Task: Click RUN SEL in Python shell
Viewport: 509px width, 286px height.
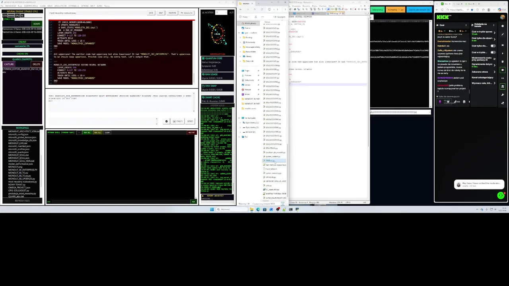Action: point(87,133)
